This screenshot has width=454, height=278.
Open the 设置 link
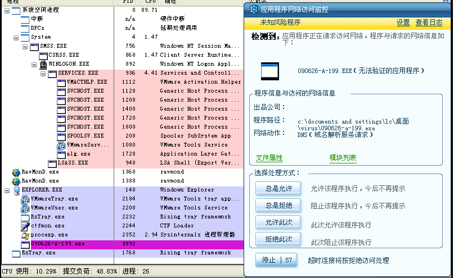(x=403, y=22)
